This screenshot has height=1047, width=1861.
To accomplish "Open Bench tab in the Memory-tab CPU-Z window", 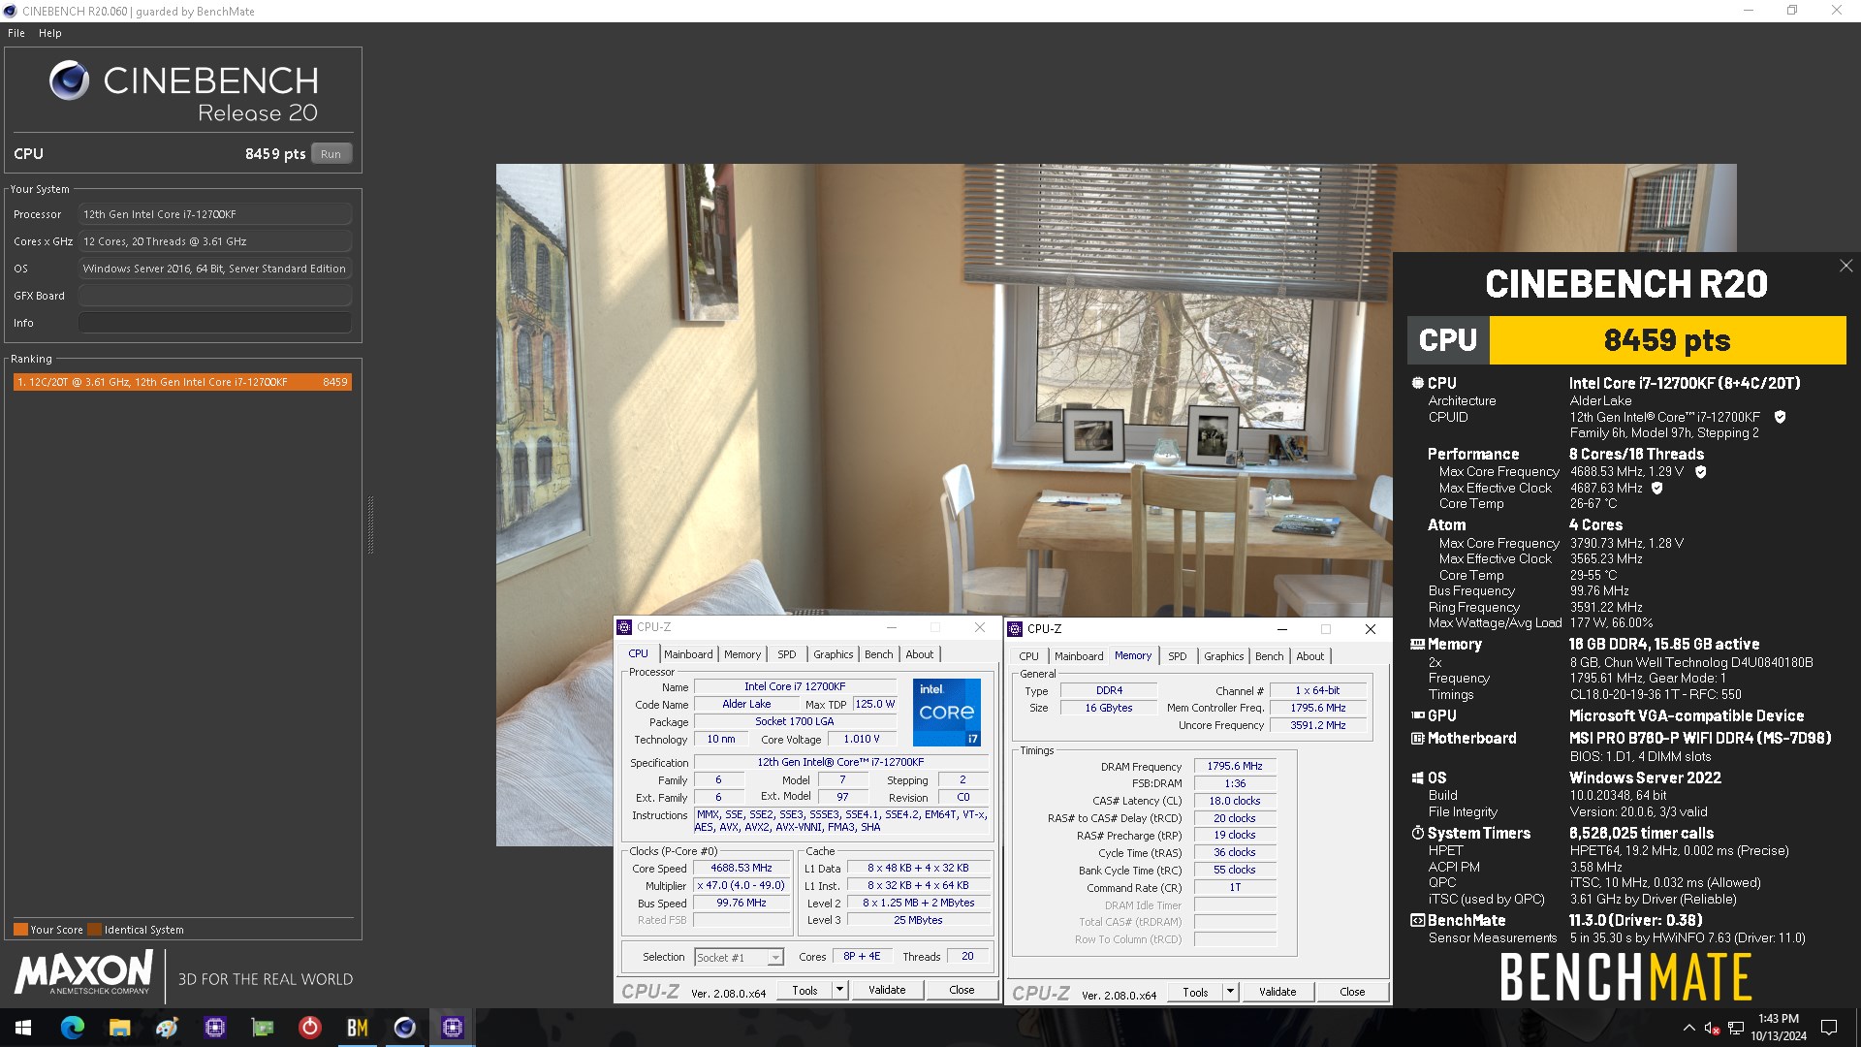I will pos(1269,656).
